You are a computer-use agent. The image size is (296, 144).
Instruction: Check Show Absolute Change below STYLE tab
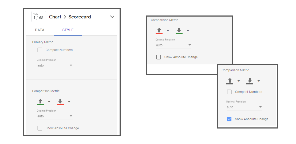coord(40,128)
